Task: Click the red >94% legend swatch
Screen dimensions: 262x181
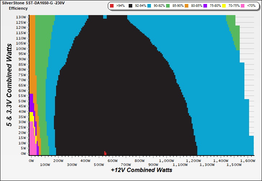Action: point(112,6)
